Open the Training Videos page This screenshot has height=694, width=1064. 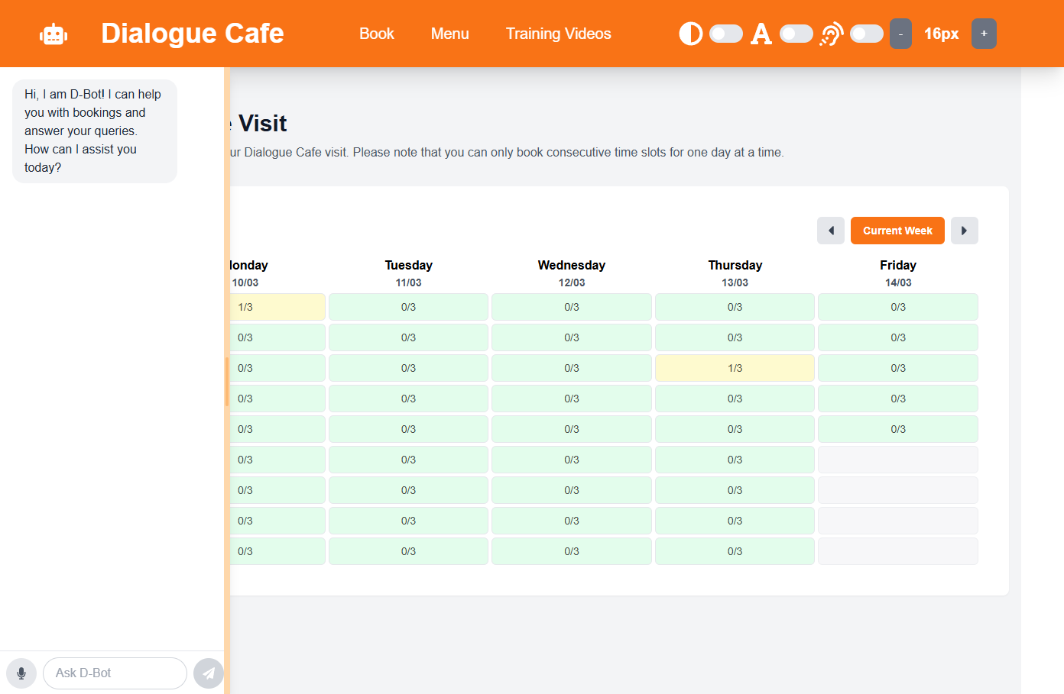[x=558, y=34]
